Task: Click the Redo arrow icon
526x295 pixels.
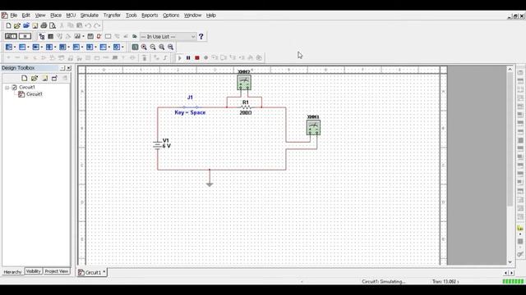Action: (x=97, y=25)
